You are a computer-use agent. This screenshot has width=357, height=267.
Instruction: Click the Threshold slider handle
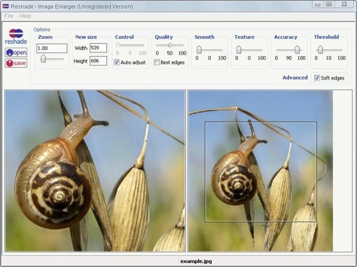(x=320, y=50)
